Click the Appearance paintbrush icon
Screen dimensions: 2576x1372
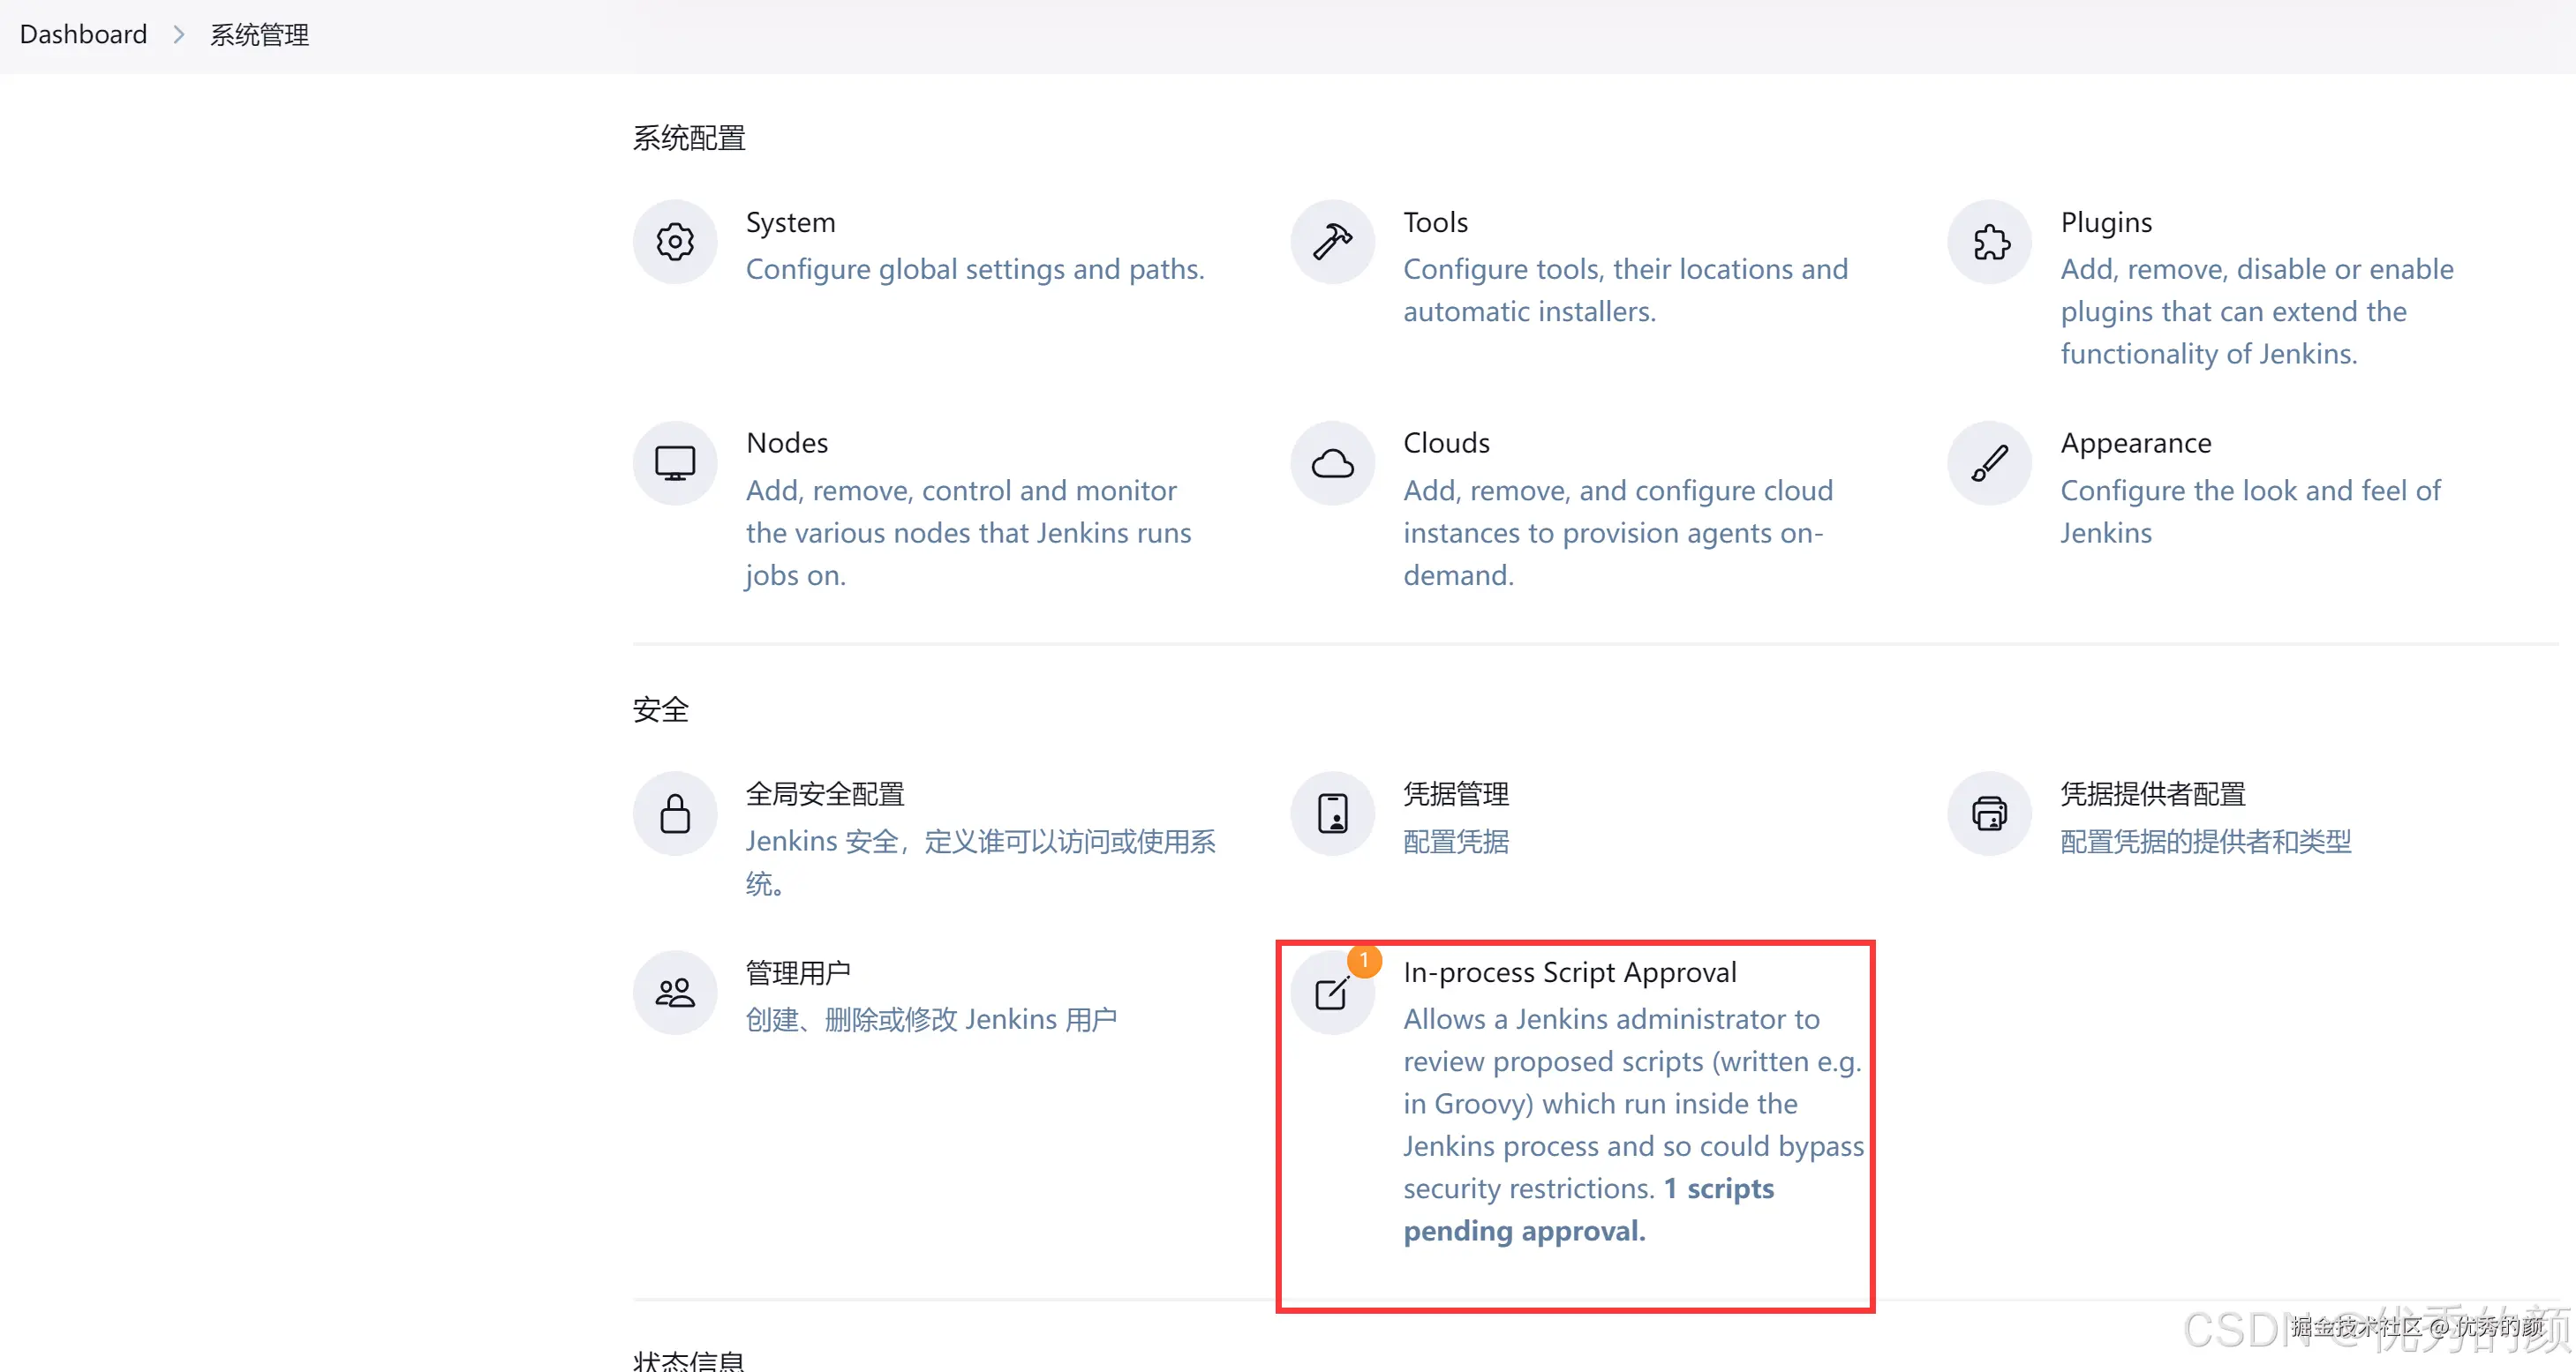(1989, 462)
